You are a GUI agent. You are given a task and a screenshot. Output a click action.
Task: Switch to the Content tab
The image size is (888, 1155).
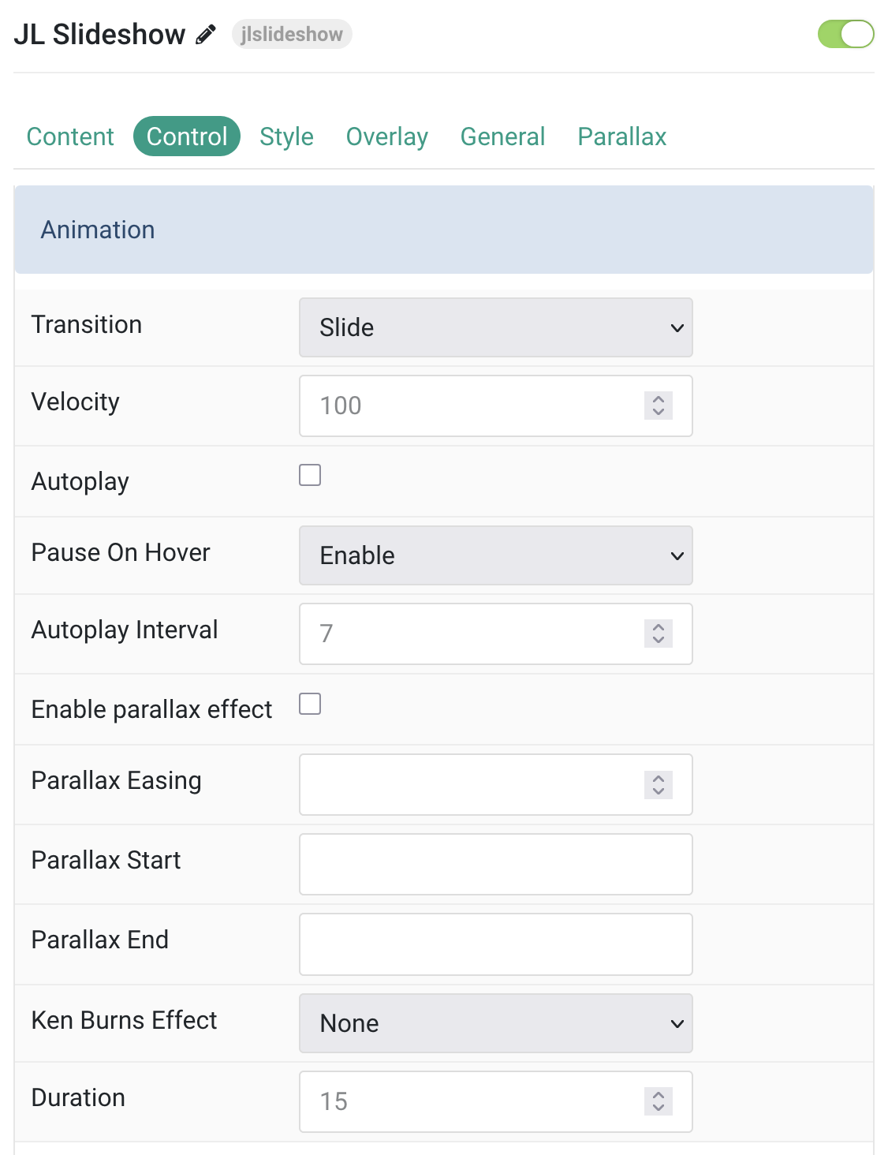(70, 136)
